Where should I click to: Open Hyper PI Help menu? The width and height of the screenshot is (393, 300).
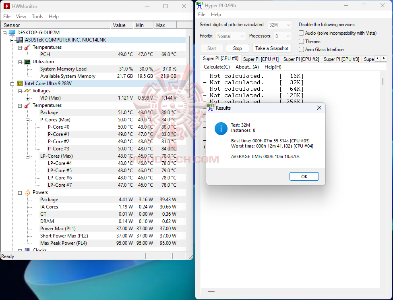click(x=216, y=15)
